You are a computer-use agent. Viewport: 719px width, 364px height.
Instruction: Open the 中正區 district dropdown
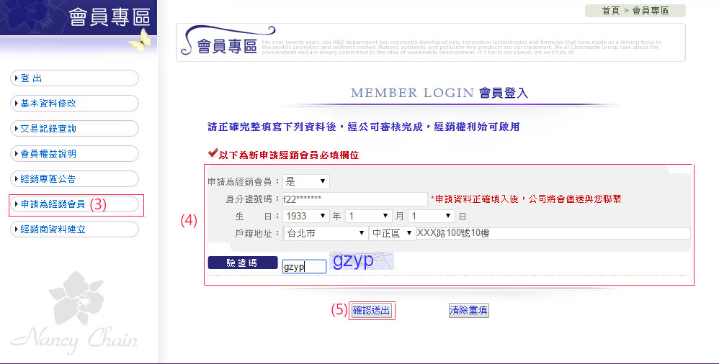pos(392,234)
